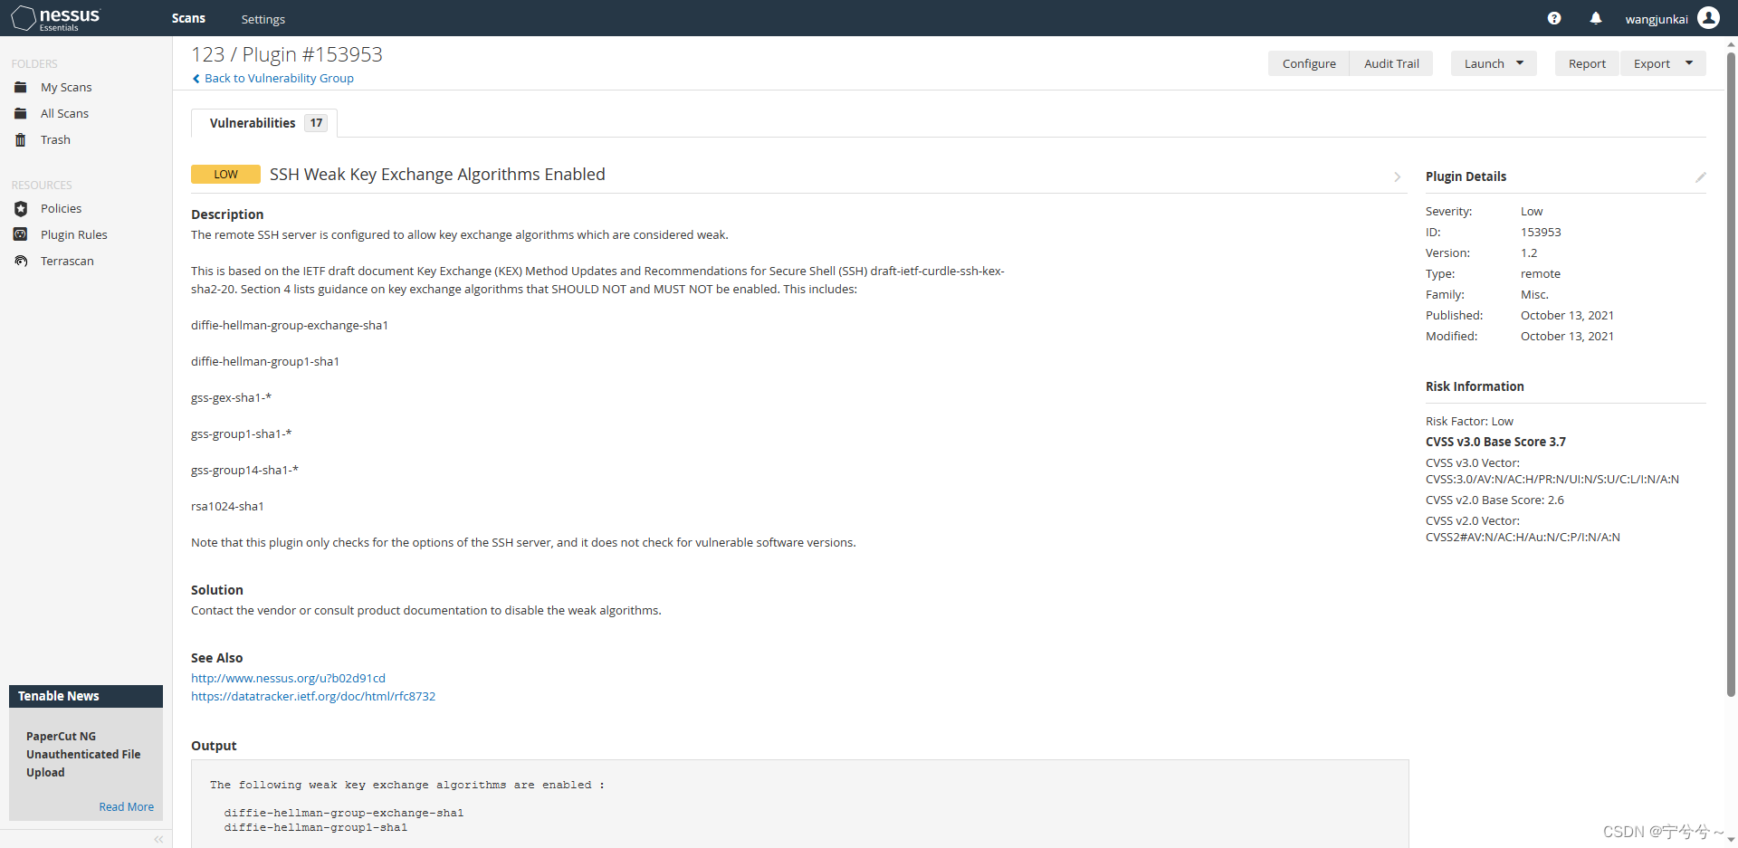Click Risk Factor: Low text

click(x=1469, y=422)
